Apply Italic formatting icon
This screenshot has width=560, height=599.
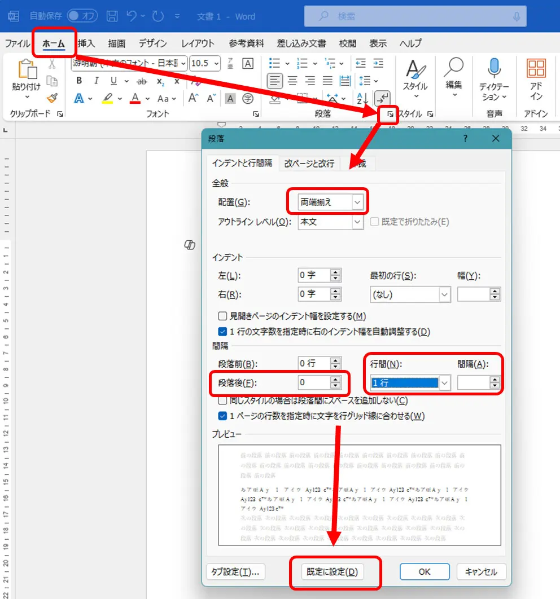(x=96, y=81)
